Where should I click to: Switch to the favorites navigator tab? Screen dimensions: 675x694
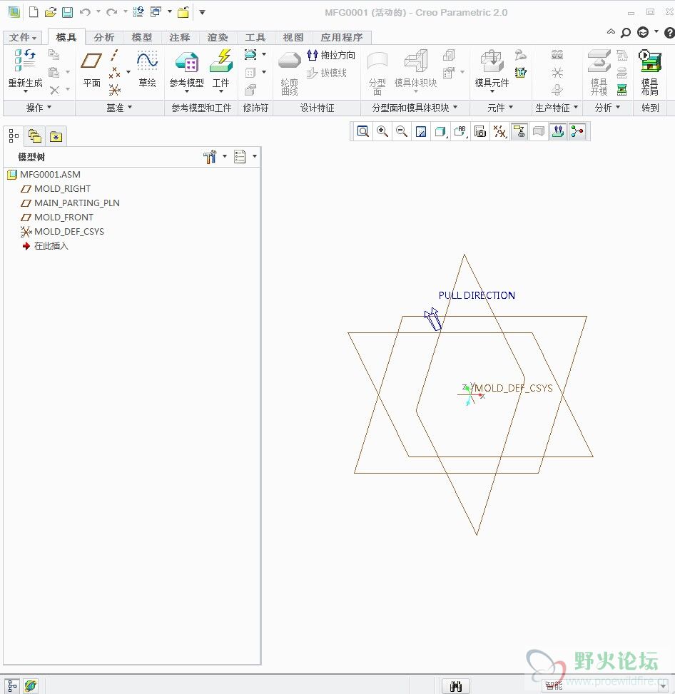coord(56,136)
